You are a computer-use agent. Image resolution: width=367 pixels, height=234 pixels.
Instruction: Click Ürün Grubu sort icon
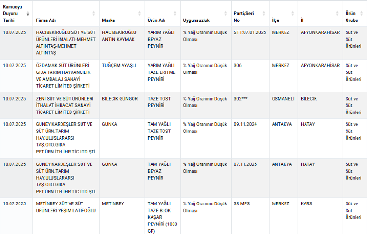(361, 13)
